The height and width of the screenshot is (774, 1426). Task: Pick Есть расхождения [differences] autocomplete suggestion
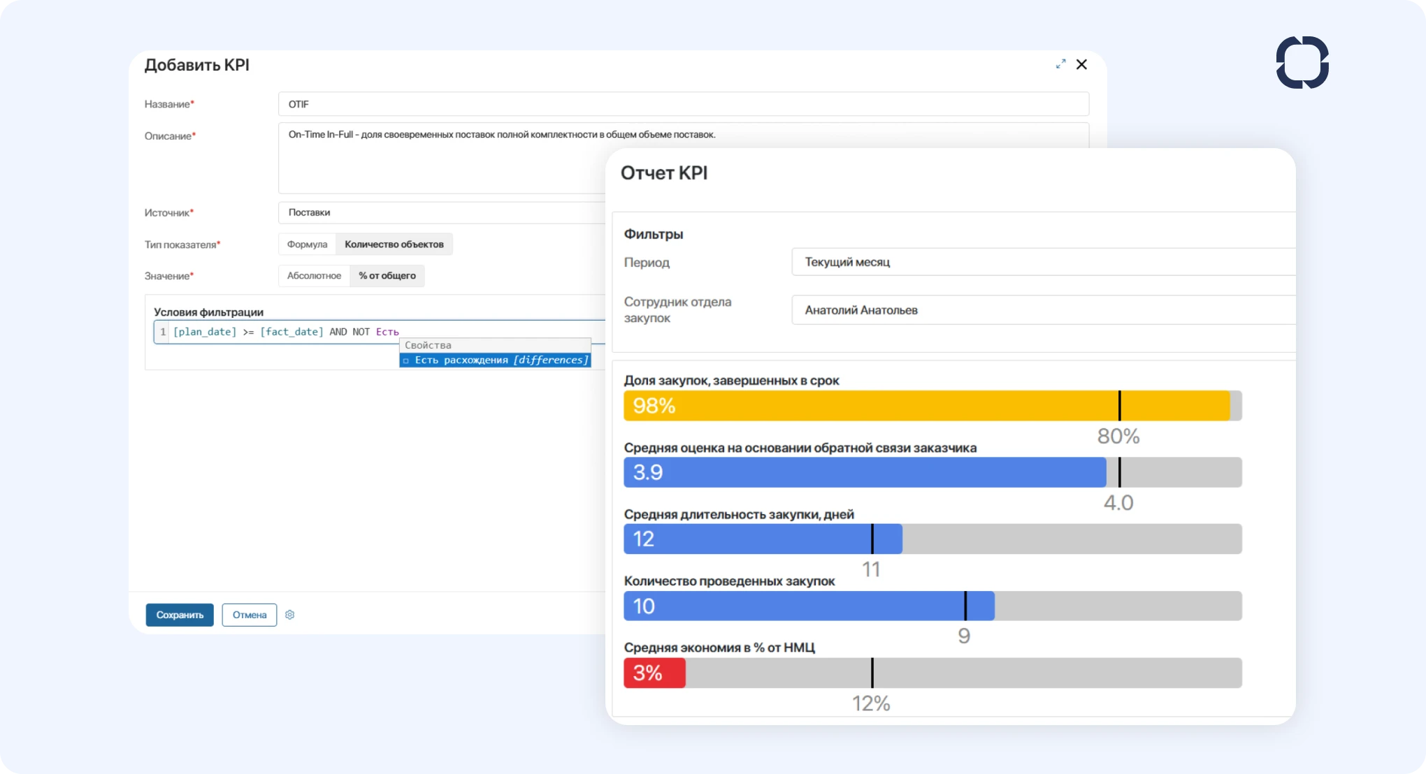click(495, 360)
